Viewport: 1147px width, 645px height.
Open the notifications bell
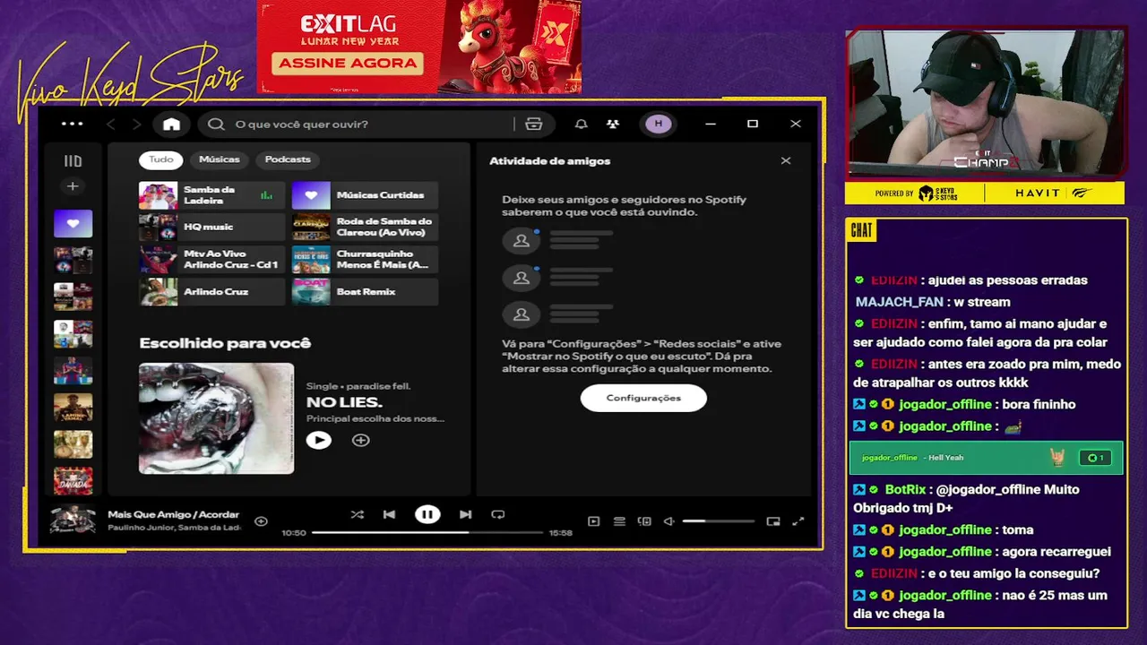pos(581,125)
